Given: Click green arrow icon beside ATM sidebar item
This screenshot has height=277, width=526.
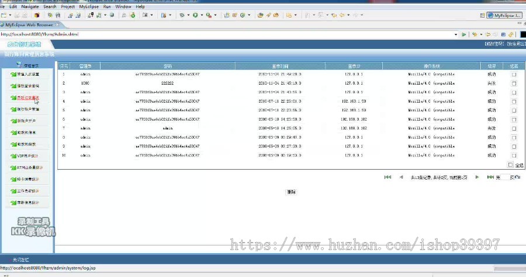Looking at the screenshot, I should pyautogui.click(x=13, y=167).
